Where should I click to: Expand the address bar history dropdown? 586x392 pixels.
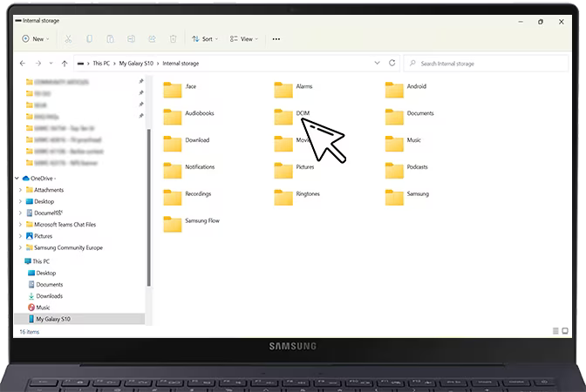pyautogui.click(x=377, y=63)
